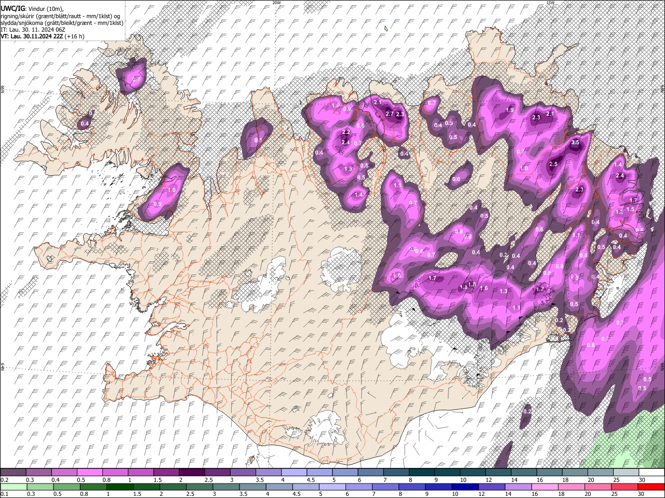
Task: Click the "0.1" label in the bottom legend row
Action: [4, 494]
